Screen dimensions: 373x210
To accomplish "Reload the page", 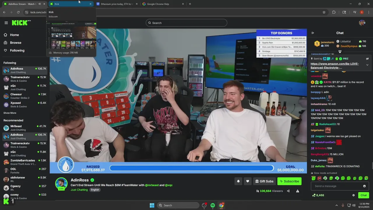I will pos(18,12).
